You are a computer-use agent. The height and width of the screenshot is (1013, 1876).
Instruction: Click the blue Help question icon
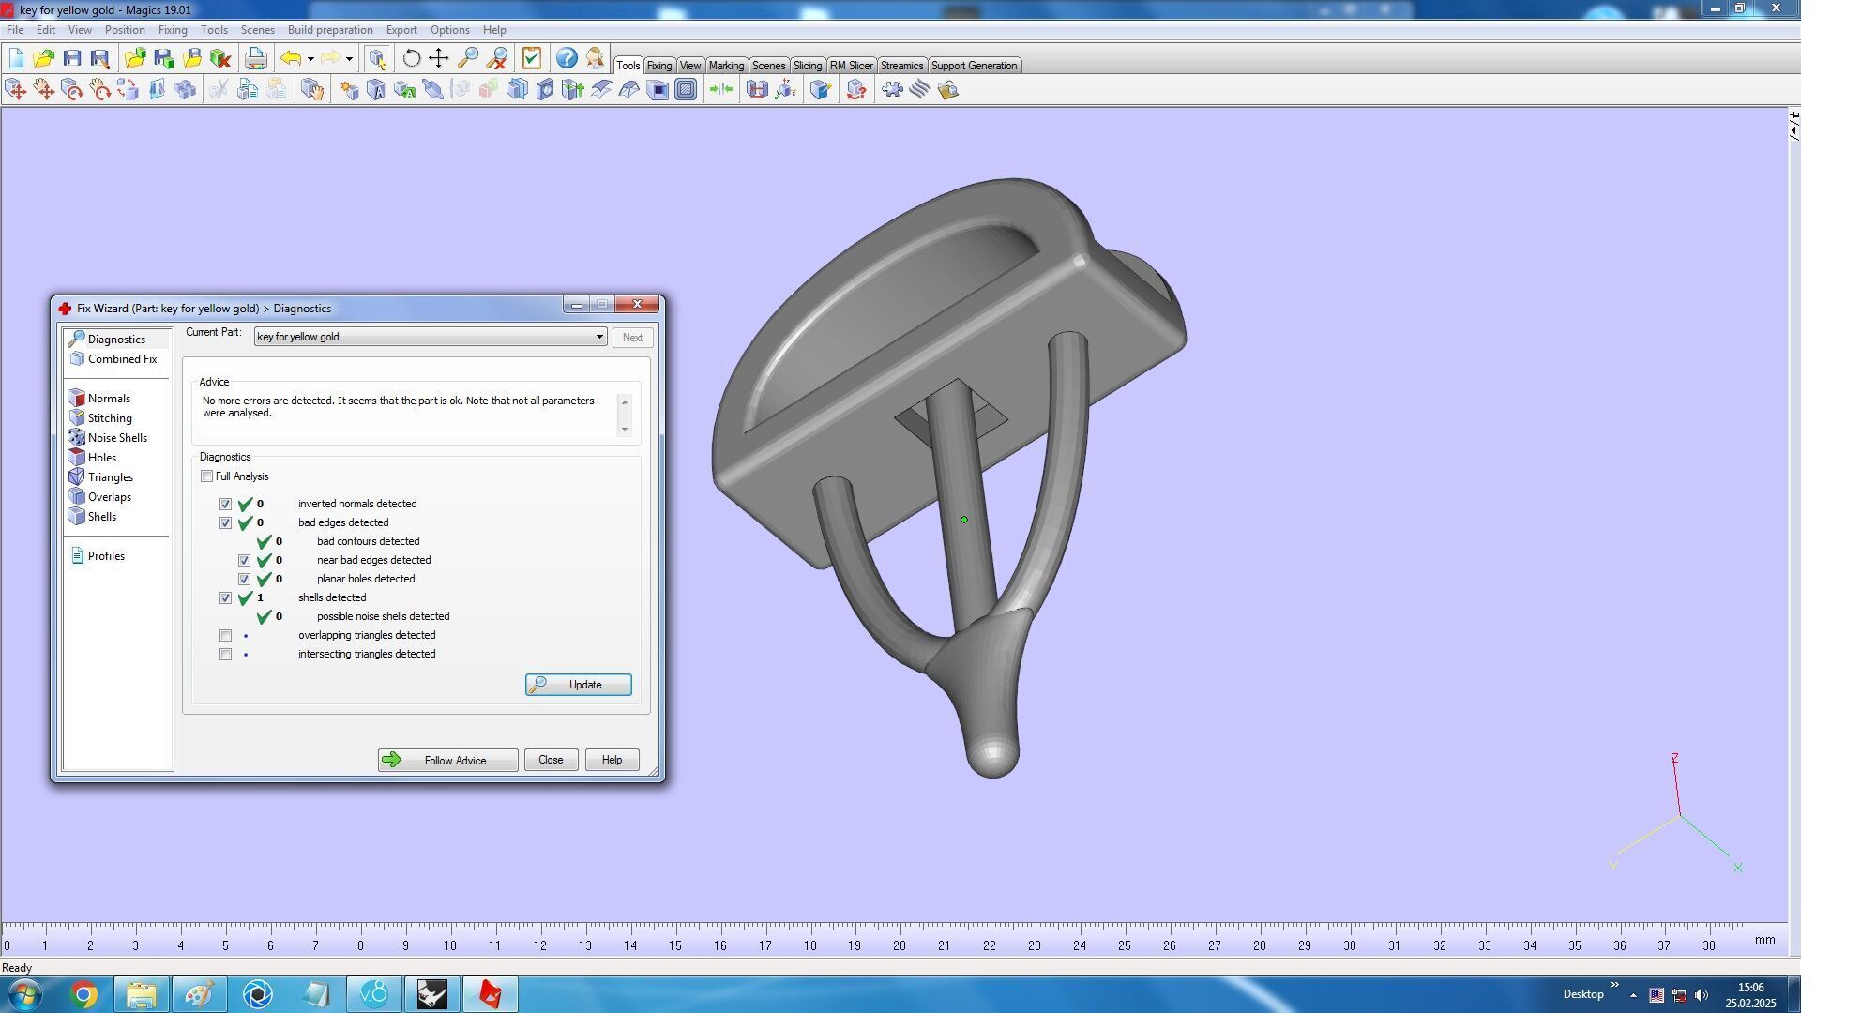[x=566, y=58]
